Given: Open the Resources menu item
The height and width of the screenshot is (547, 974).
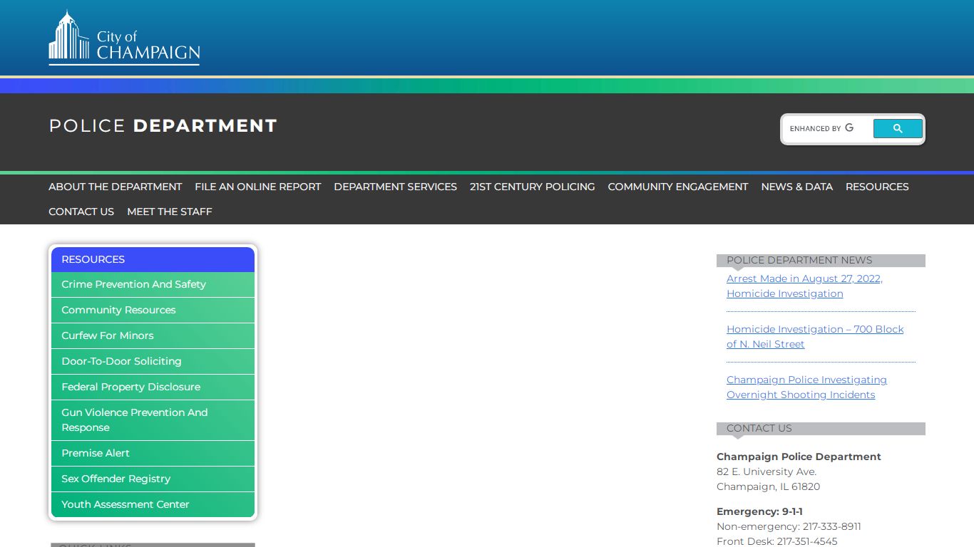Looking at the screenshot, I should pyautogui.click(x=877, y=187).
